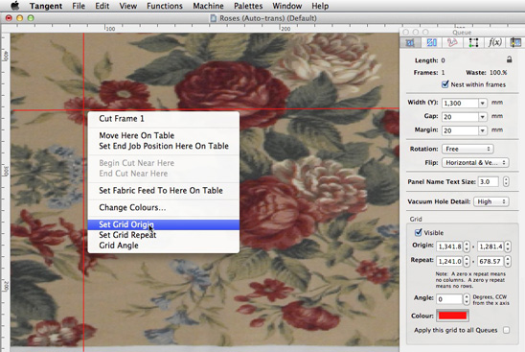Click the Width (Y) field showing 1,300
The width and height of the screenshot is (525, 352).
[x=460, y=103]
